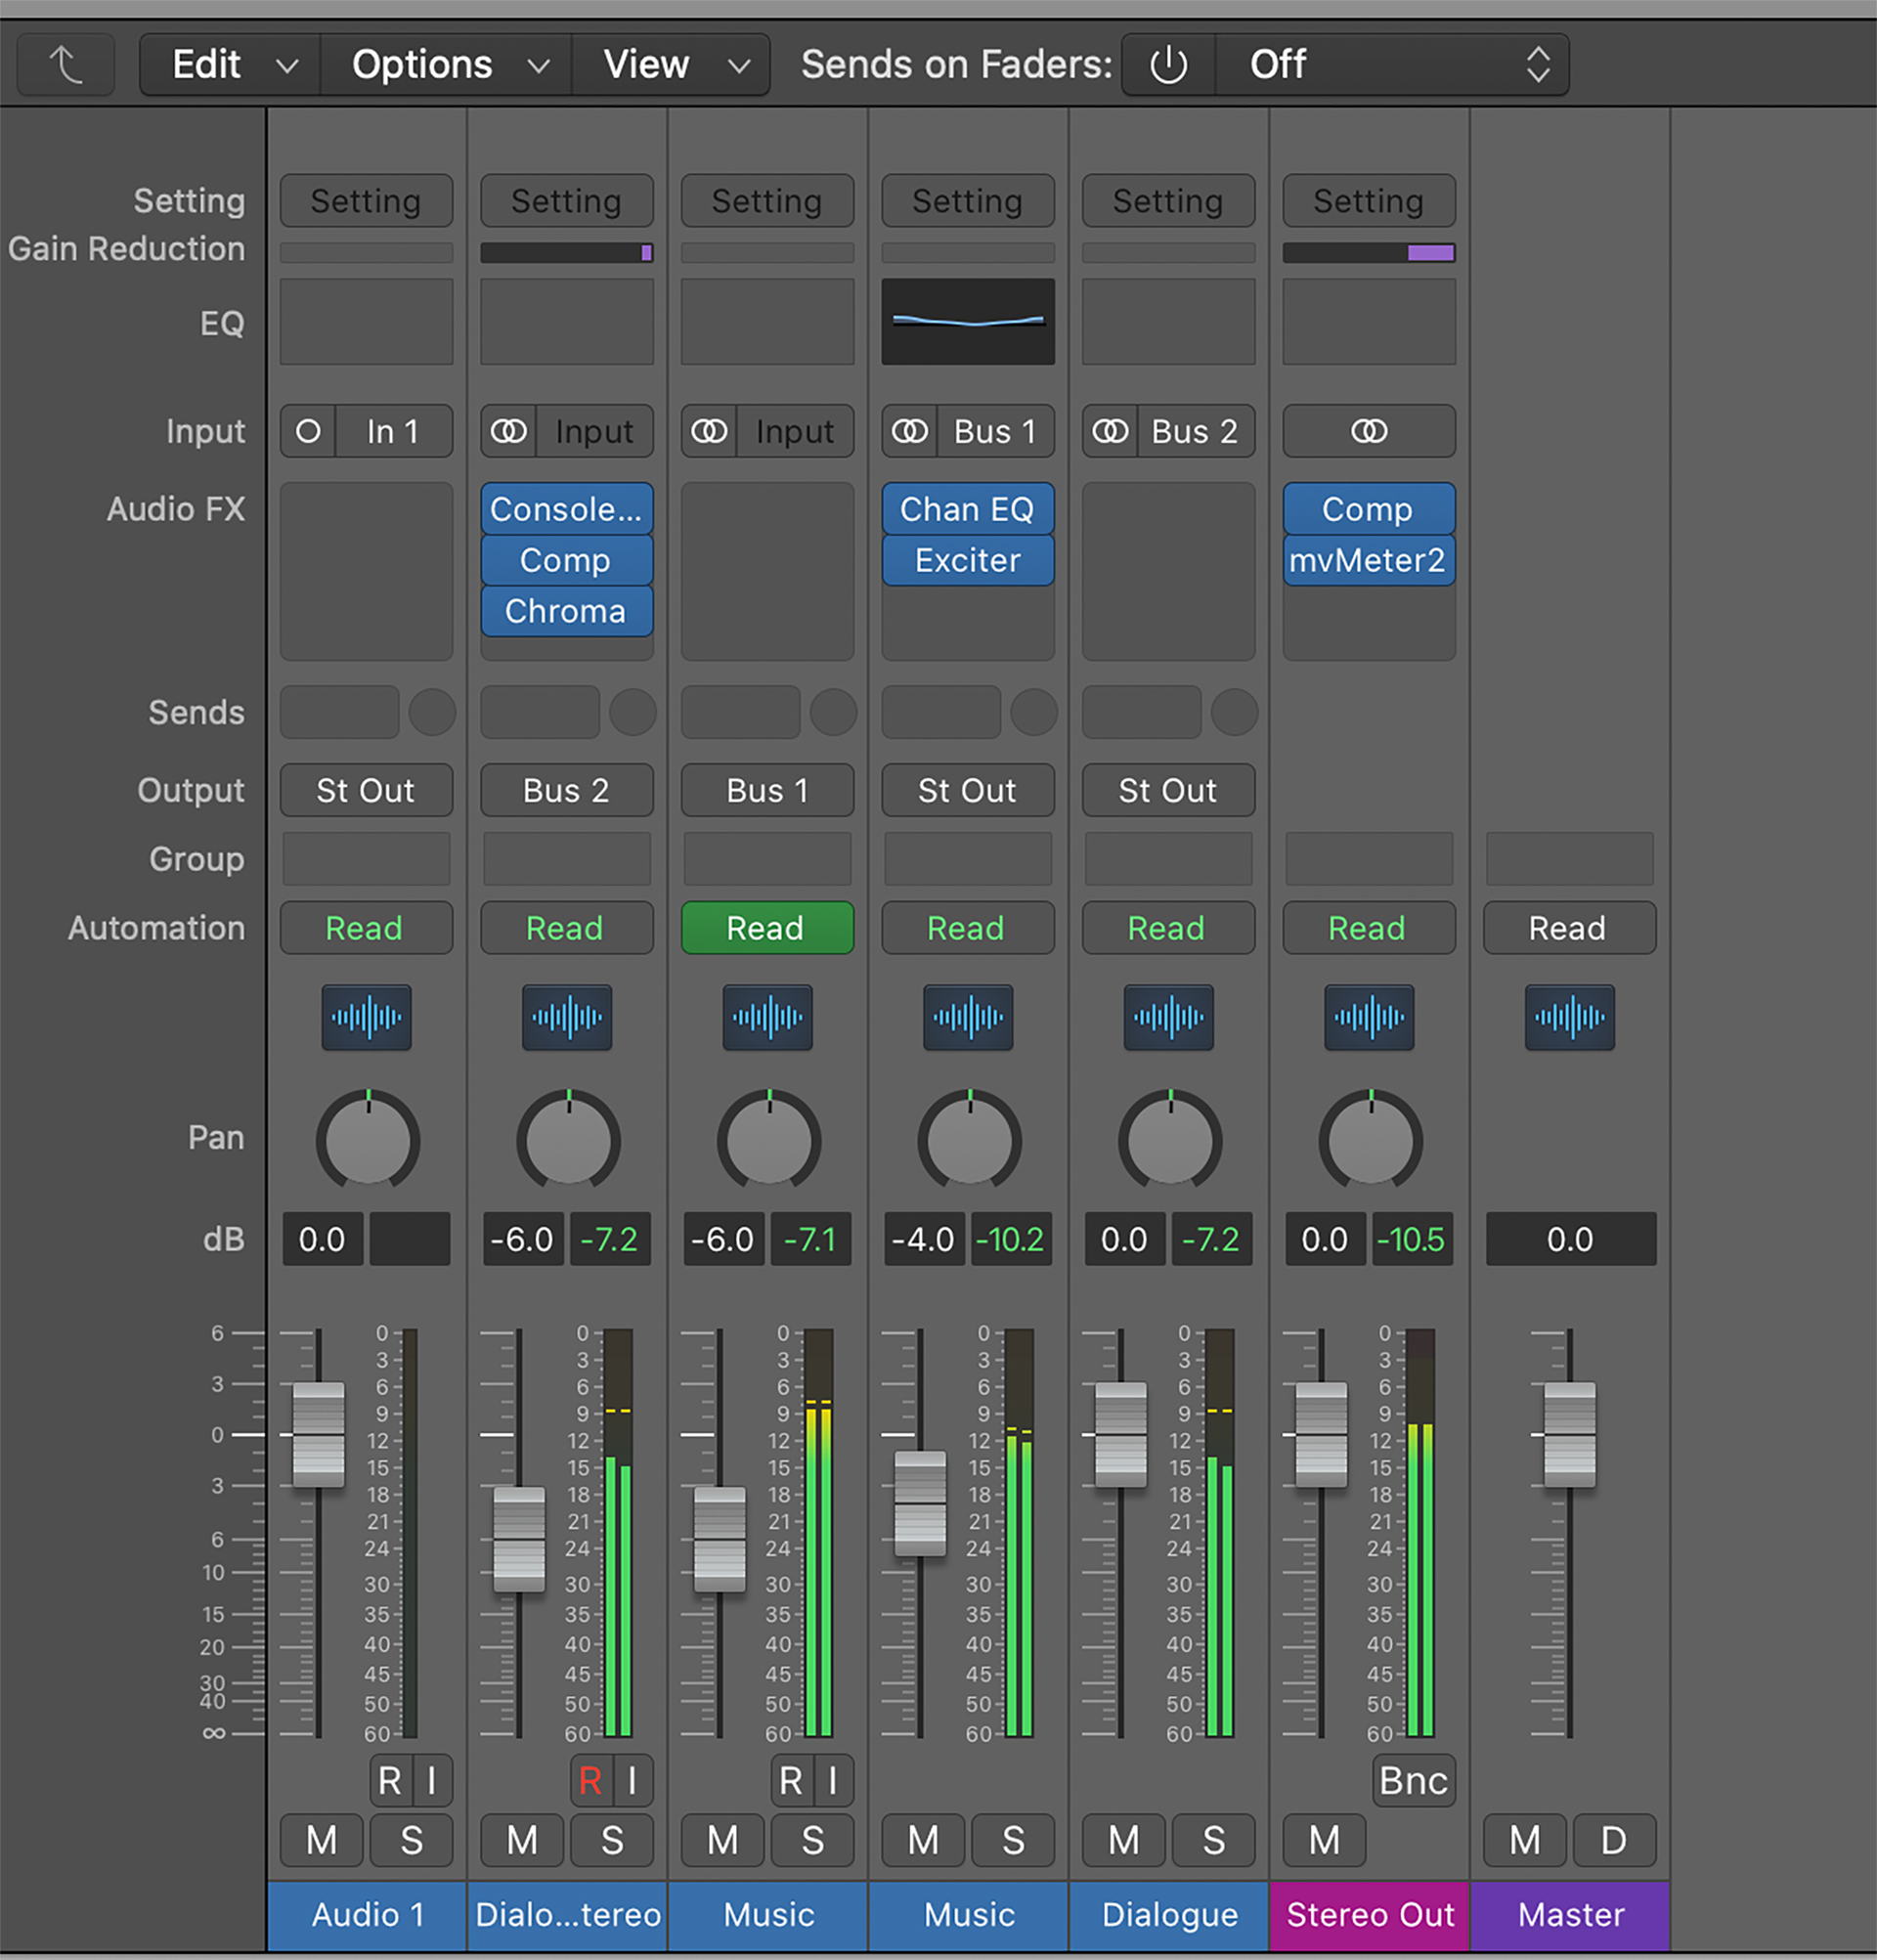This screenshot has width=1877, height=1960.
Task: Toggle the Sends on Faders power button
Action: coord(1168,65)
